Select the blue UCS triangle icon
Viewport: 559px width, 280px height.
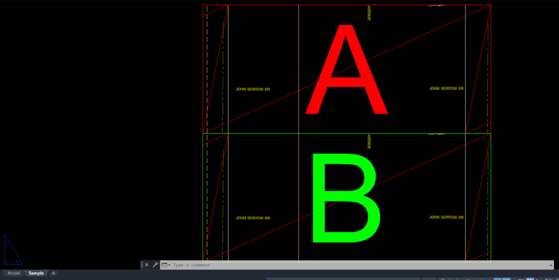12,249
